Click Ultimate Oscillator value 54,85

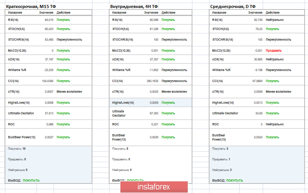259,113
